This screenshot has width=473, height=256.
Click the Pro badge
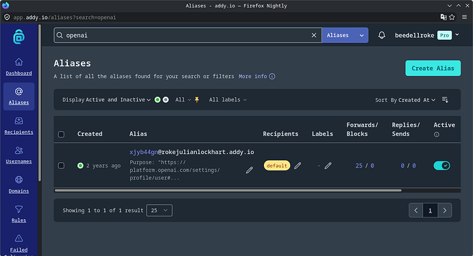(444, 35)
